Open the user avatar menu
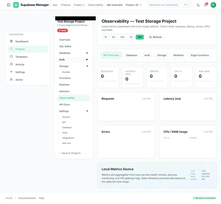221x204 pixels. [213, 5]
